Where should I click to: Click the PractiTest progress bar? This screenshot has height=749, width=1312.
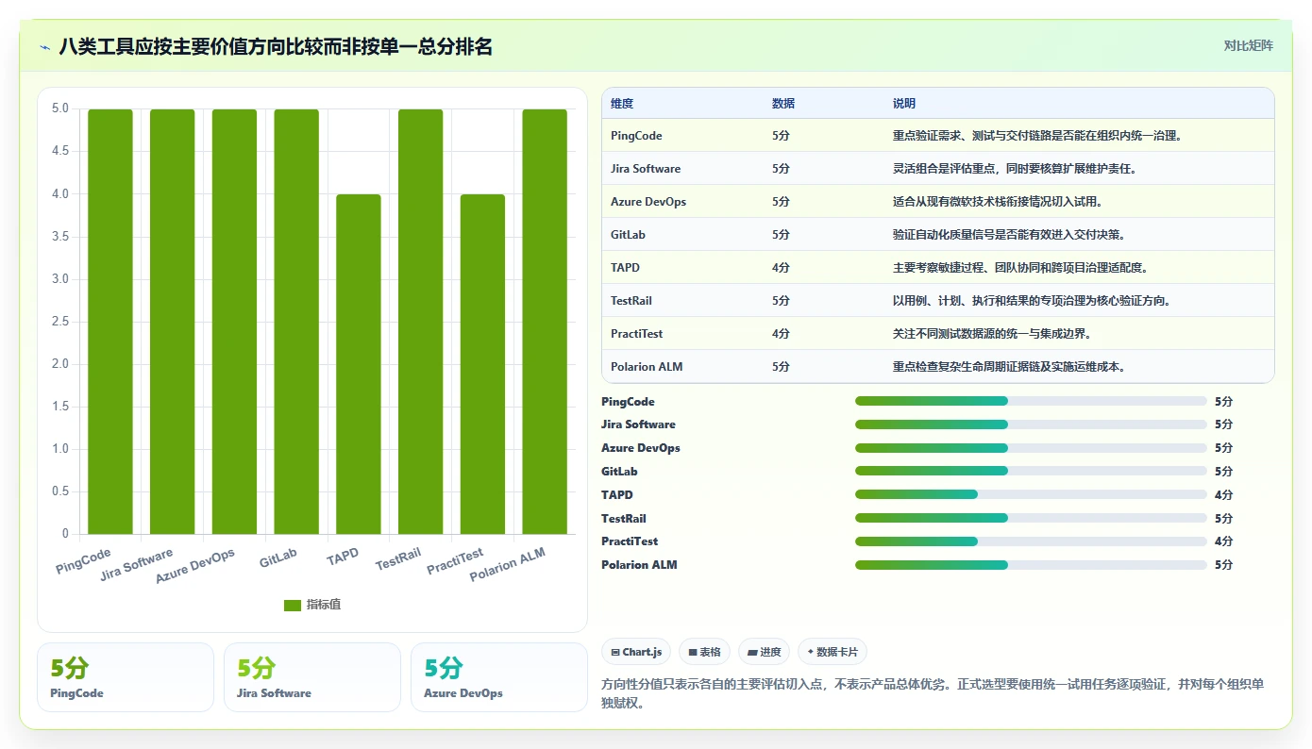[1031, 541]
